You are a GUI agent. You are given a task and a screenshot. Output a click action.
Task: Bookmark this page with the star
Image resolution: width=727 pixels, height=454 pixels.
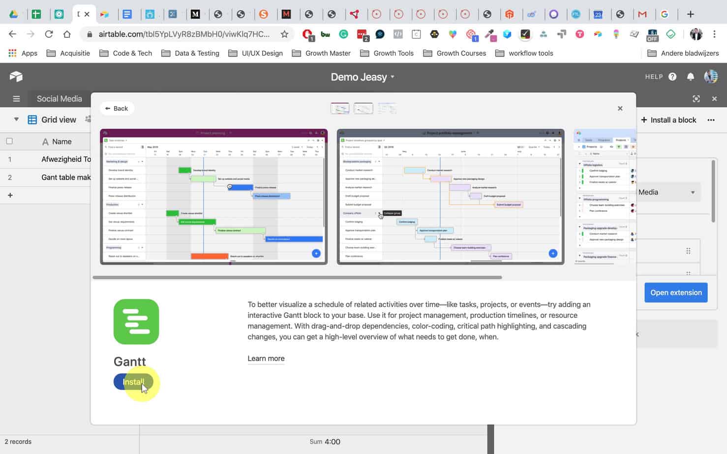coord(284,34)
